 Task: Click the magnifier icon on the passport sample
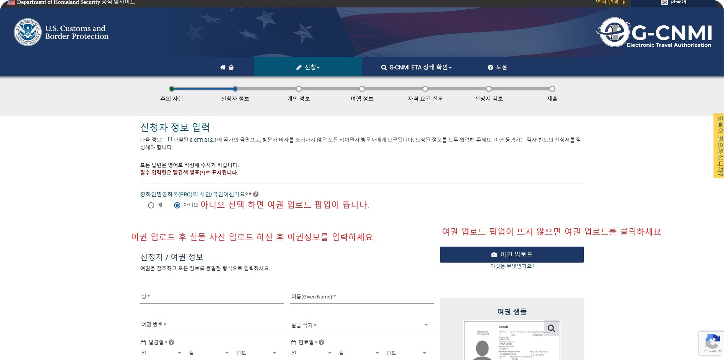(551, 328)
